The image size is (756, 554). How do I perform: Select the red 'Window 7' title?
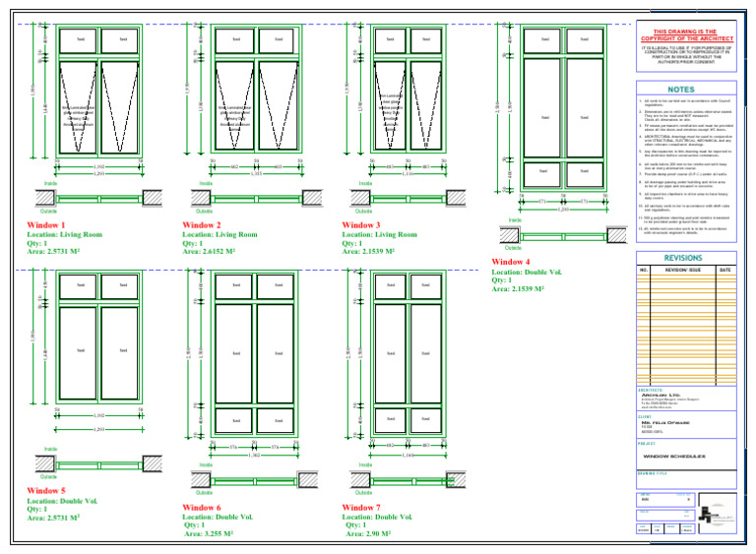click(x=361, y=508)
